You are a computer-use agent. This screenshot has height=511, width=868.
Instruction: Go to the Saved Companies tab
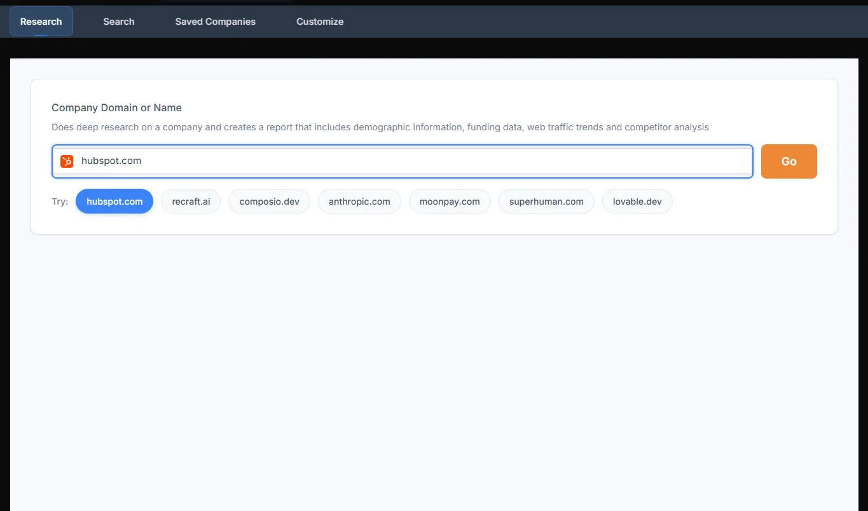point(216,22)
